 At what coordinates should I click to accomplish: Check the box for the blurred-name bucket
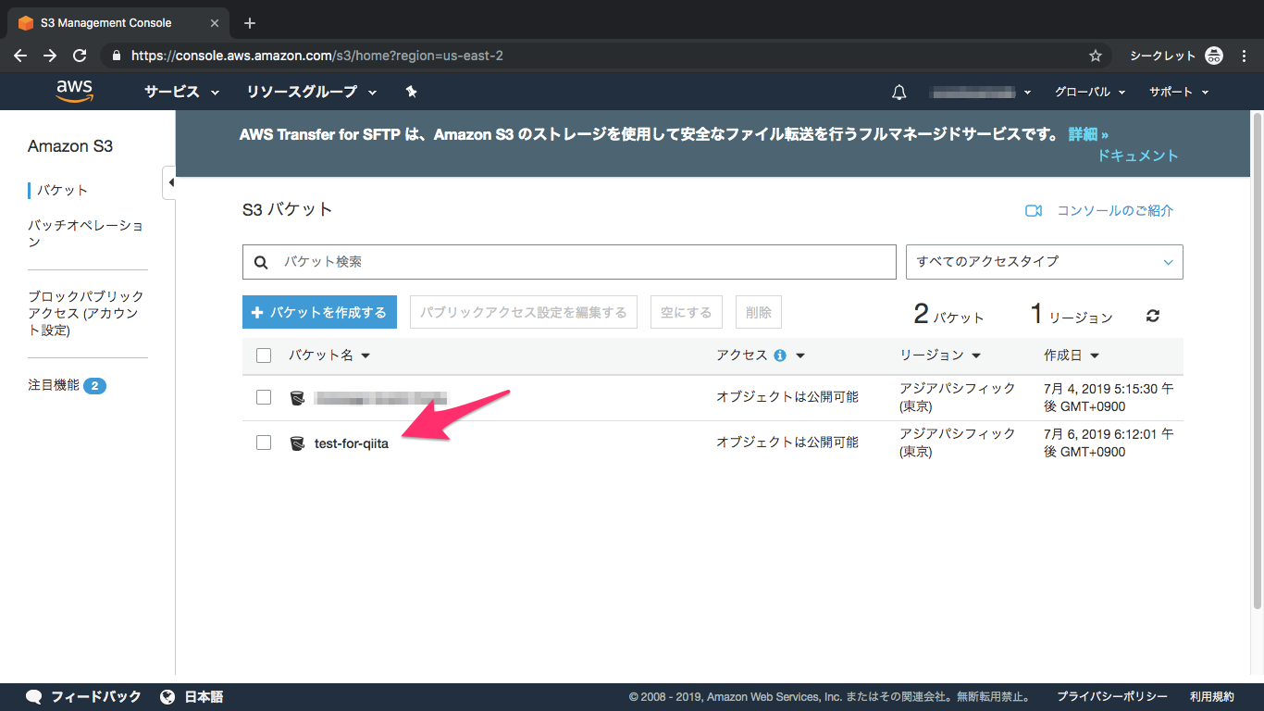click(264, 397)
